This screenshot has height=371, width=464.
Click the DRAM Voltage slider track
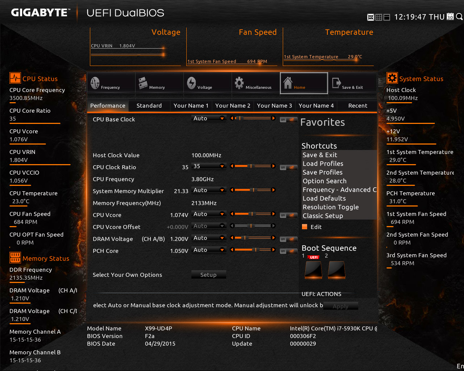[253, 238]
